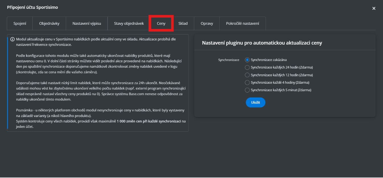Click the dialog title Připojení účtu Sportisimo
This screenshot has width=383, height=178.
pyautogui.click(x=32, y=7)
